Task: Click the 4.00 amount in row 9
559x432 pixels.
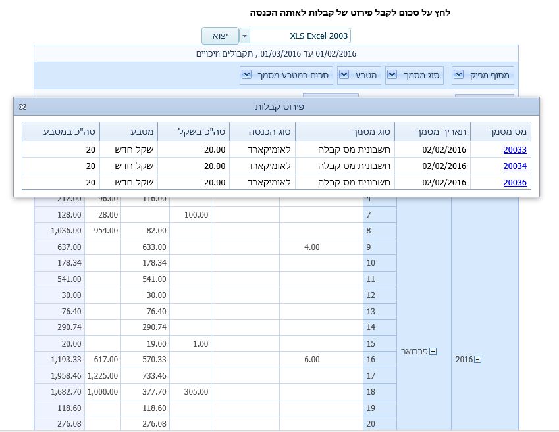Action: (311, 247)
